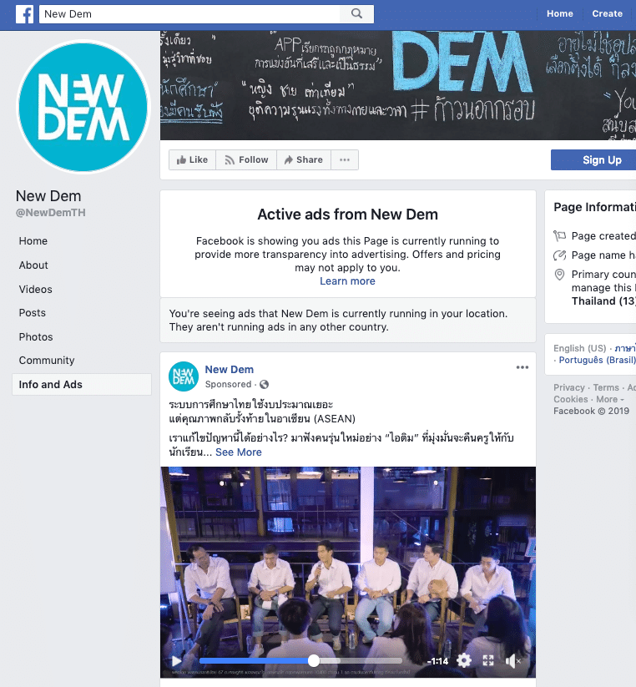Expand video to fullscreen
The width and height of the screenshot is (636, 687).
tap(488, 660)
